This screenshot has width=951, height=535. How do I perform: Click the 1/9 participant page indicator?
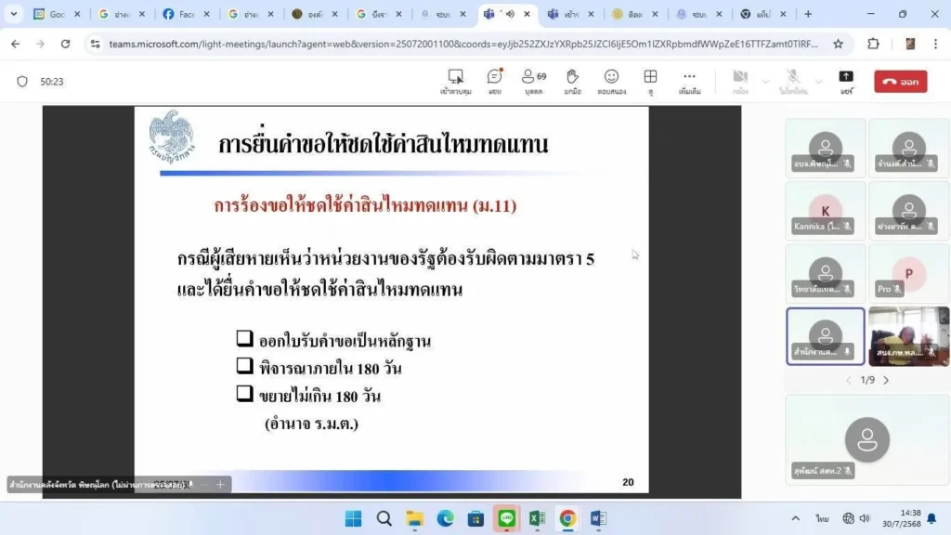pyautogui.click(x=867, y=380)
